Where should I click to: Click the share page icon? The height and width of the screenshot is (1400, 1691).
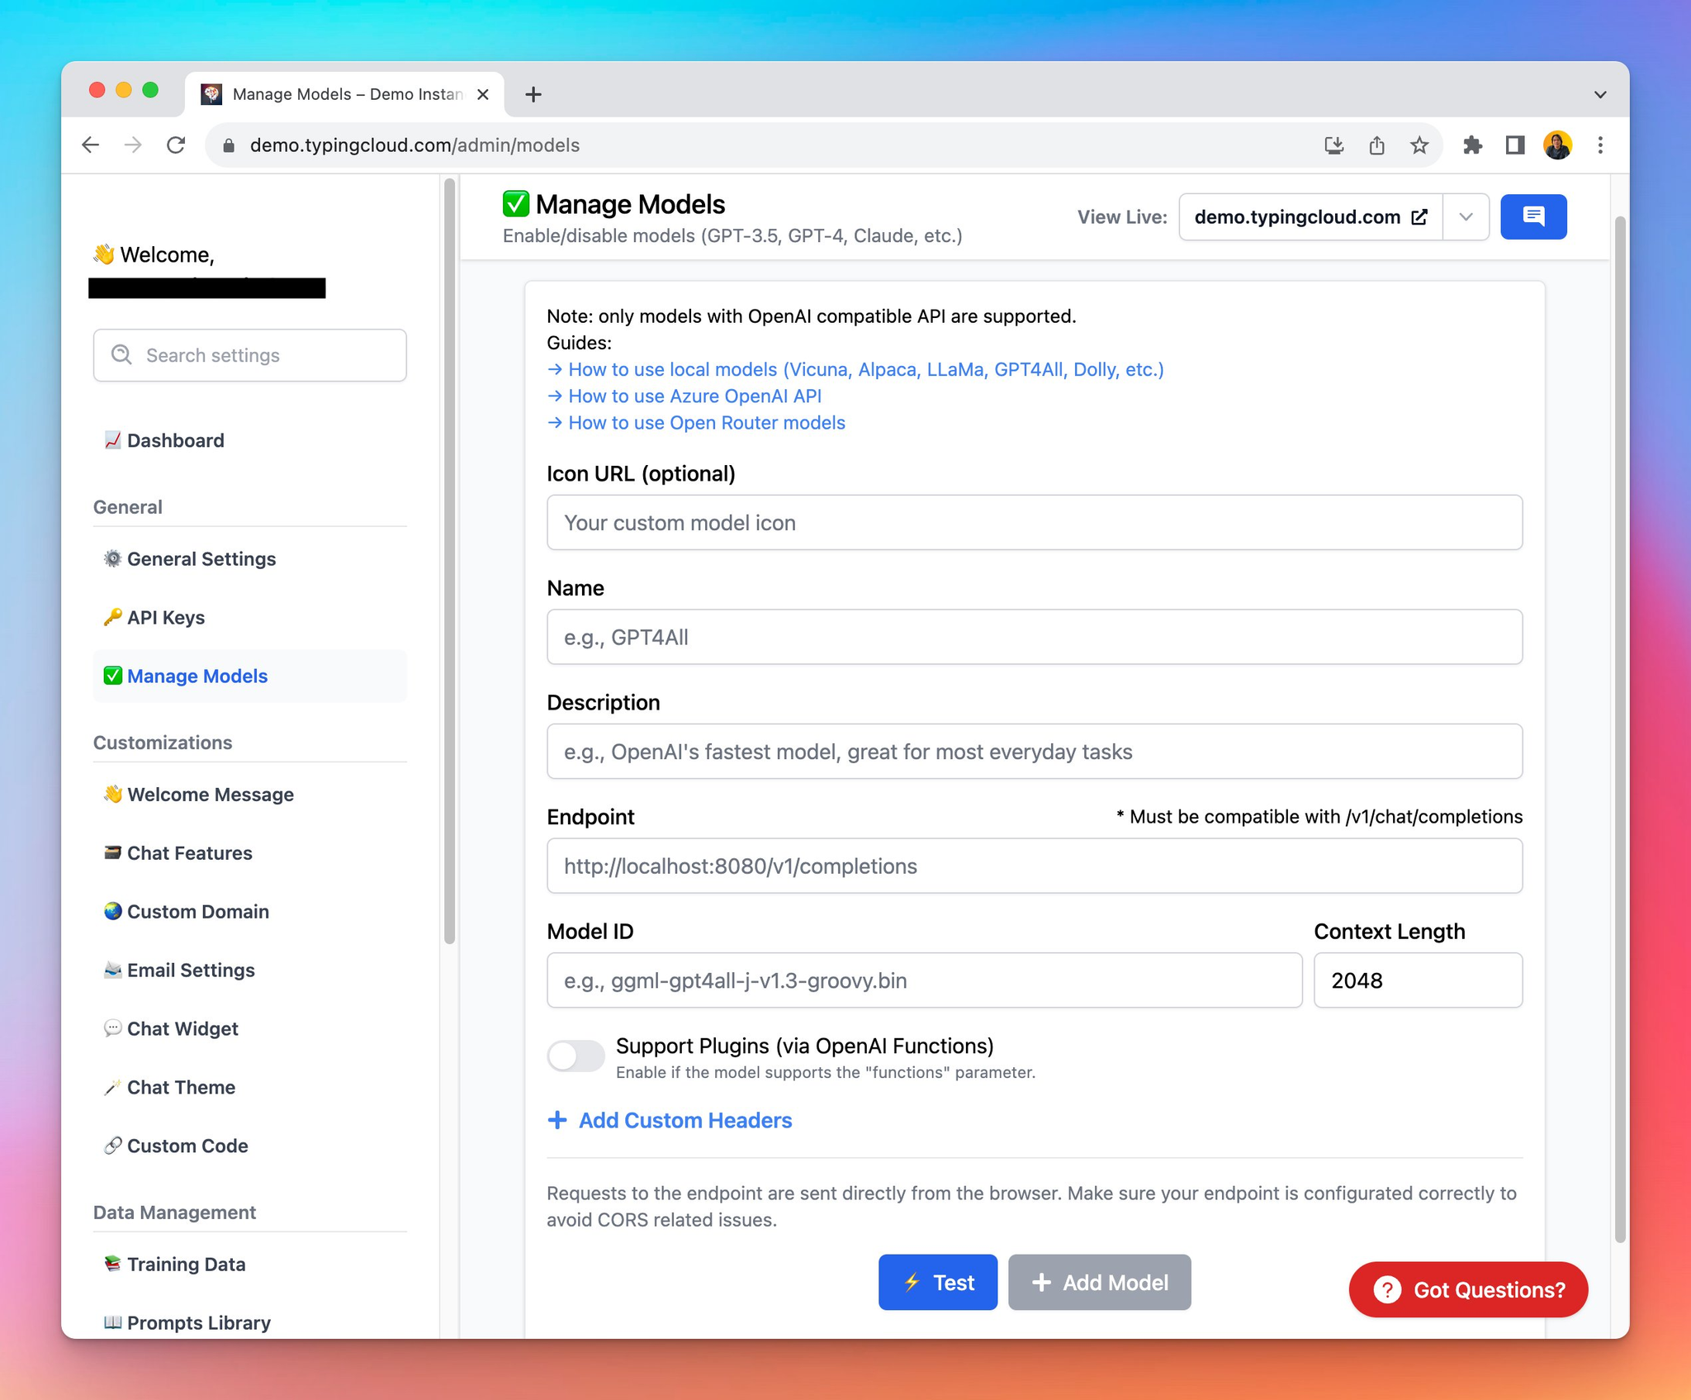[1376, 146]
